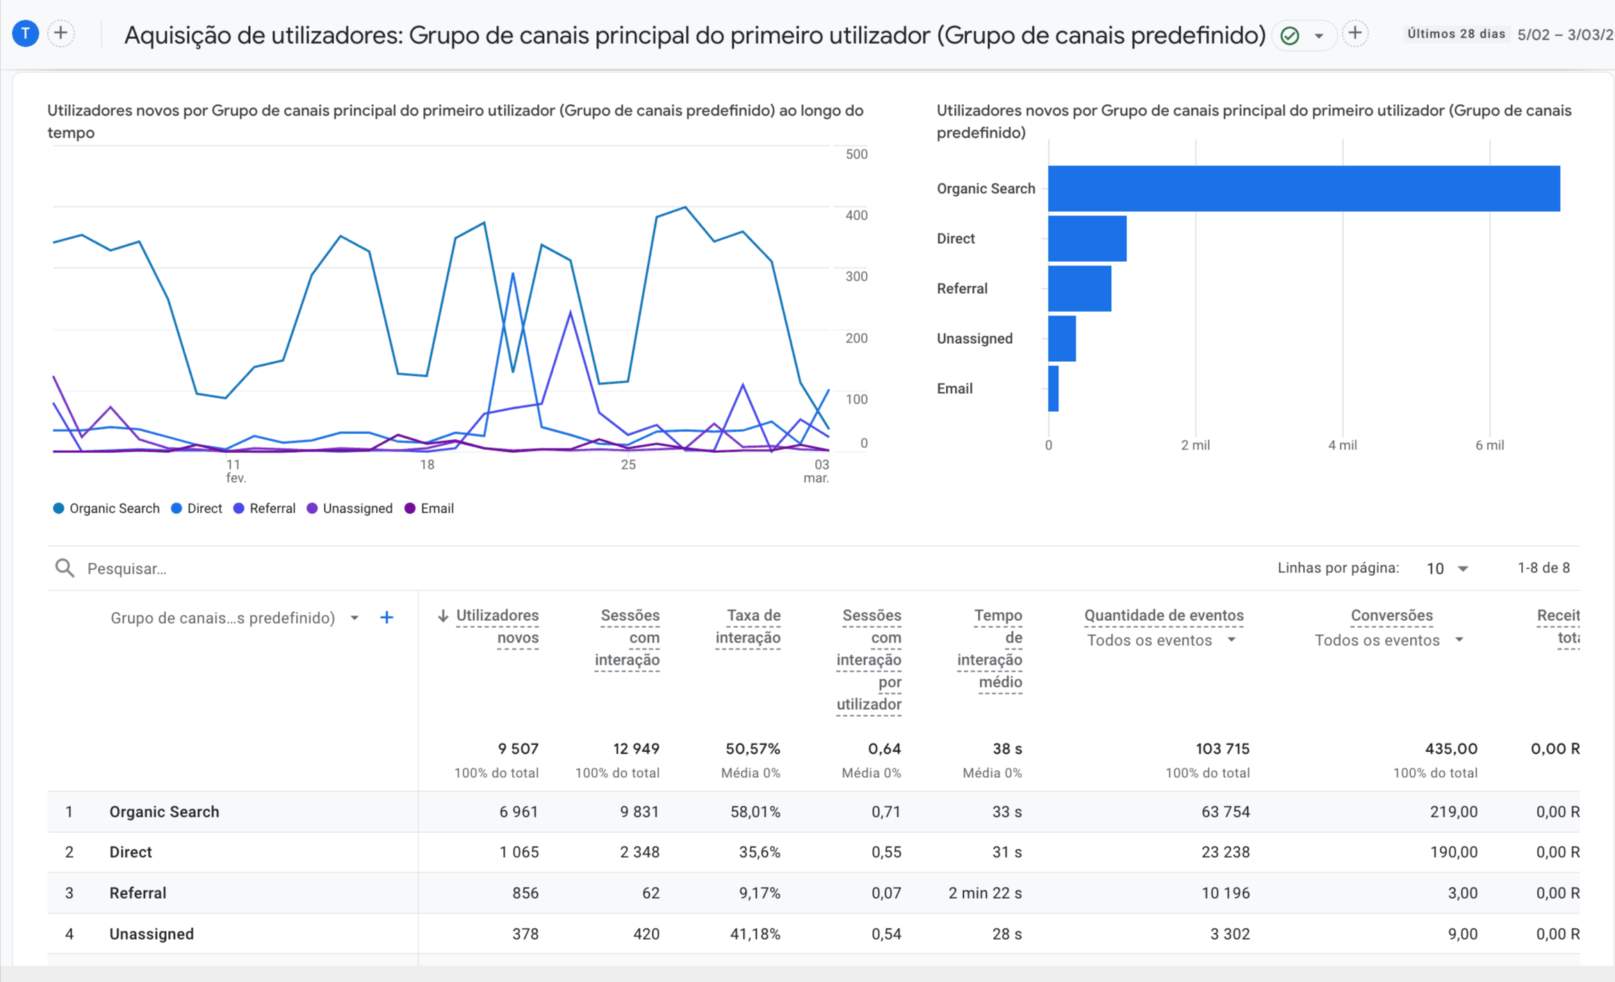Click the green checkmark report status icon
This screenshot has height=982, width=1615.
1290,35
